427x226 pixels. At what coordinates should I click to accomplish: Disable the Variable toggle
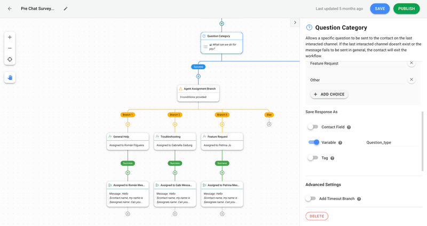click(314, 142)
